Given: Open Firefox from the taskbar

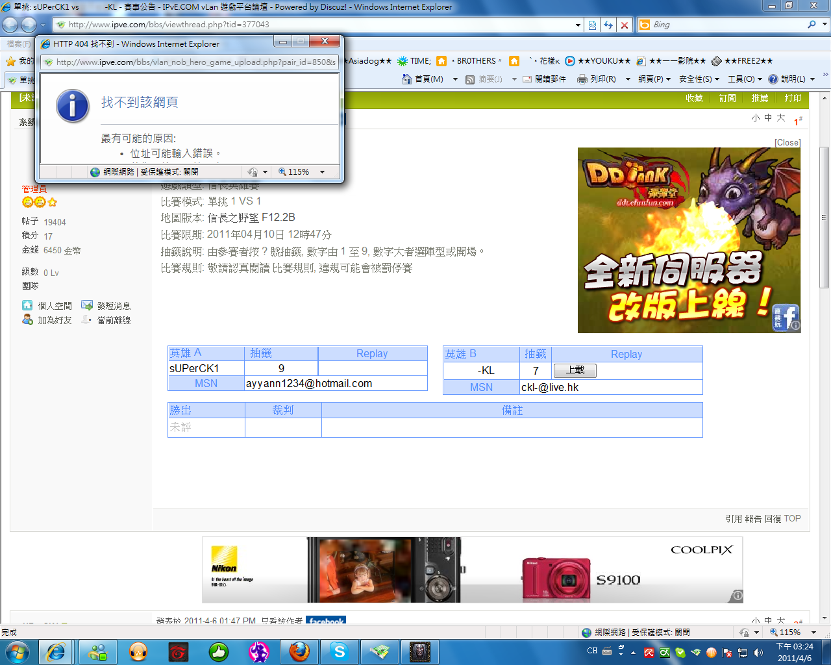Looking at the screenshot, I should pyautogui.click(x=299, y=651).
